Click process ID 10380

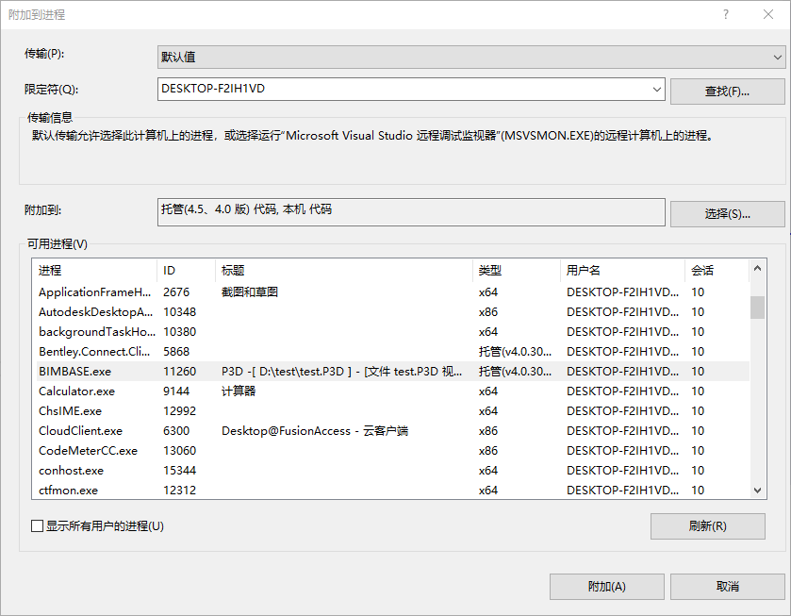tap(179, 332)
